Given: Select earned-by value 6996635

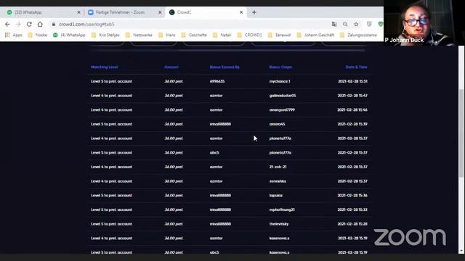Looking at the screenshot, I should click(217, 81).
